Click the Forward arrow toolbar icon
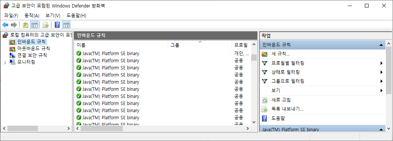 14,24
